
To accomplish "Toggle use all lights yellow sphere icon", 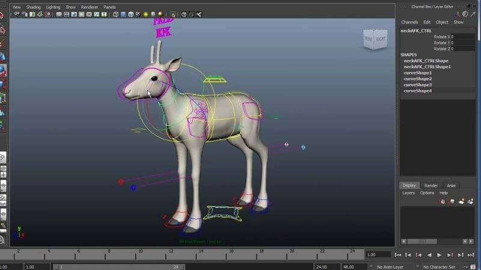I will click(146, 14).
